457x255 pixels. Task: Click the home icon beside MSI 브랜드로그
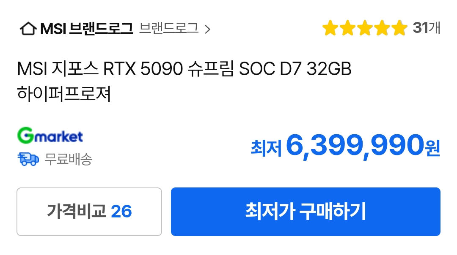pos(28,29)
